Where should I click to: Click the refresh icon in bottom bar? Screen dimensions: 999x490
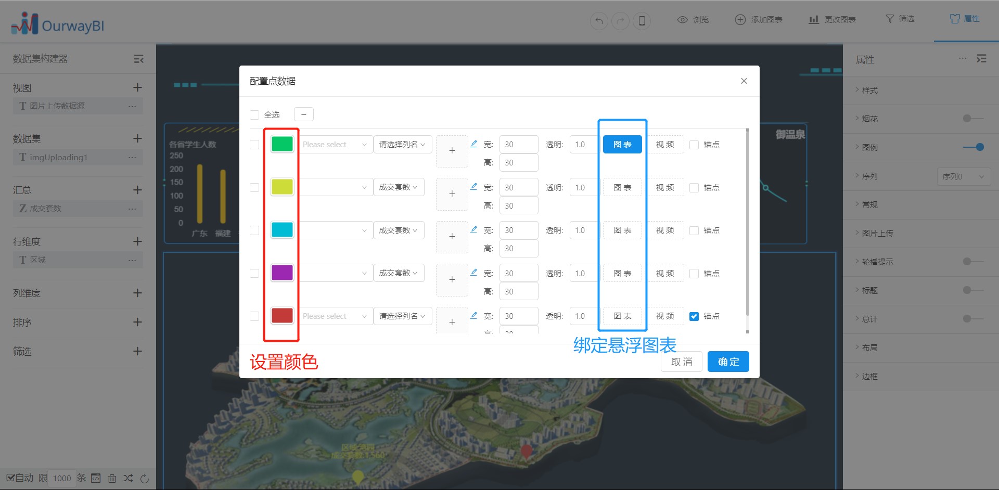point(145,478)
